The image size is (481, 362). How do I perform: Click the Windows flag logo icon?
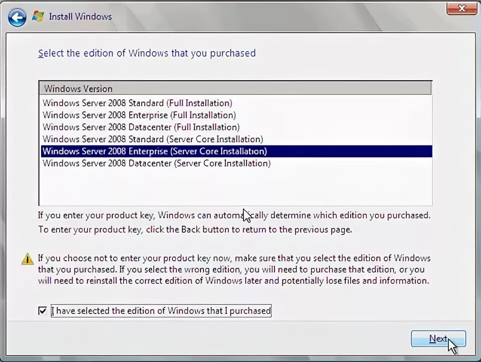(x=38, y=16)
